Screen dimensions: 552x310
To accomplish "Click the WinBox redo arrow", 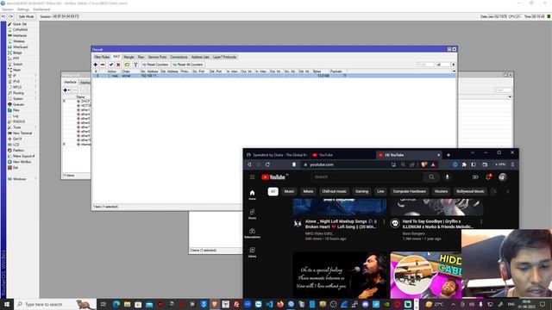I will [11, 16].
